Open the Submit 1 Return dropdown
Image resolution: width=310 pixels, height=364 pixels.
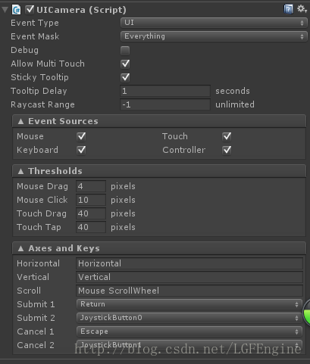[189, 304]
